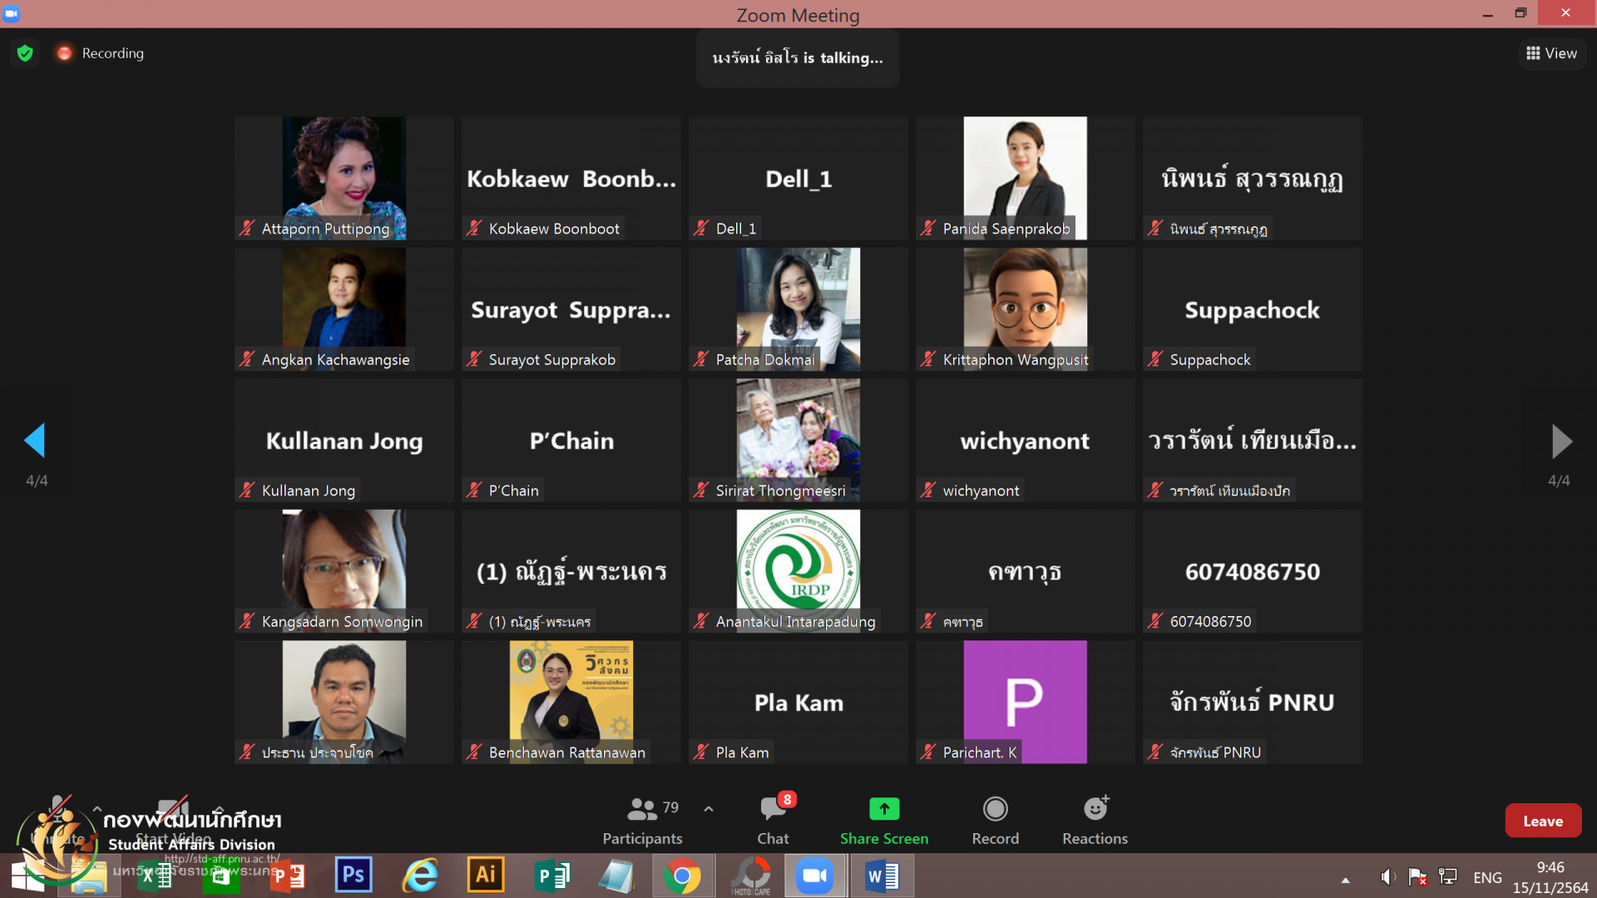Click the green encryption shield icon
Image resolution: width=1597 pixels, height=898 pixels.
click(x=25, y=53)
